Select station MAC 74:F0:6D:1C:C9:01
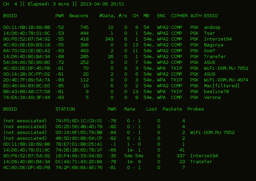This screenshot has height=181, width=256. tap(79, 121)
